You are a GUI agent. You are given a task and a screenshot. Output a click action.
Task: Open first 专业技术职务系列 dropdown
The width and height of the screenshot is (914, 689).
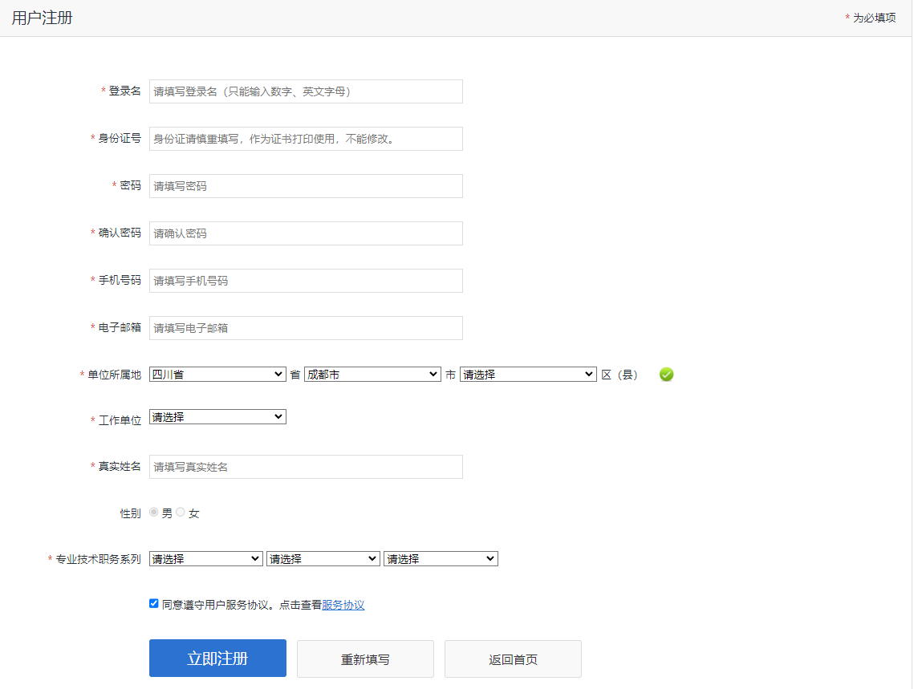pos(206,559)
